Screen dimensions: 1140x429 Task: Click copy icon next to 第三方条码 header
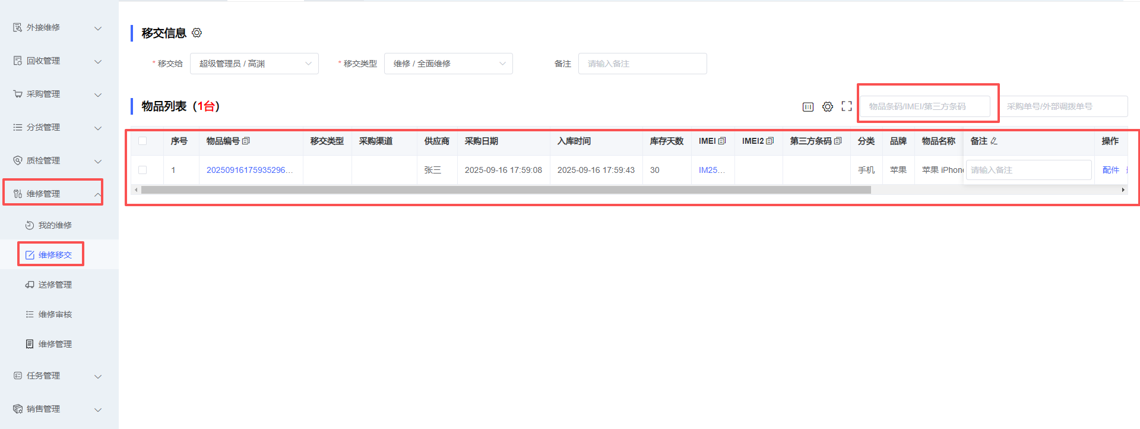coord(838,141)
